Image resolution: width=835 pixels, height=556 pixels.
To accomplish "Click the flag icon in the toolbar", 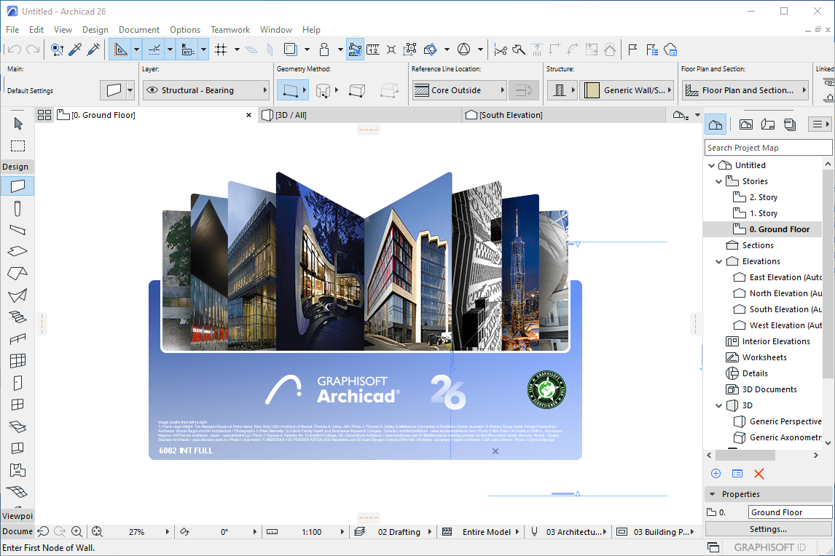I will tap(632, 50).
